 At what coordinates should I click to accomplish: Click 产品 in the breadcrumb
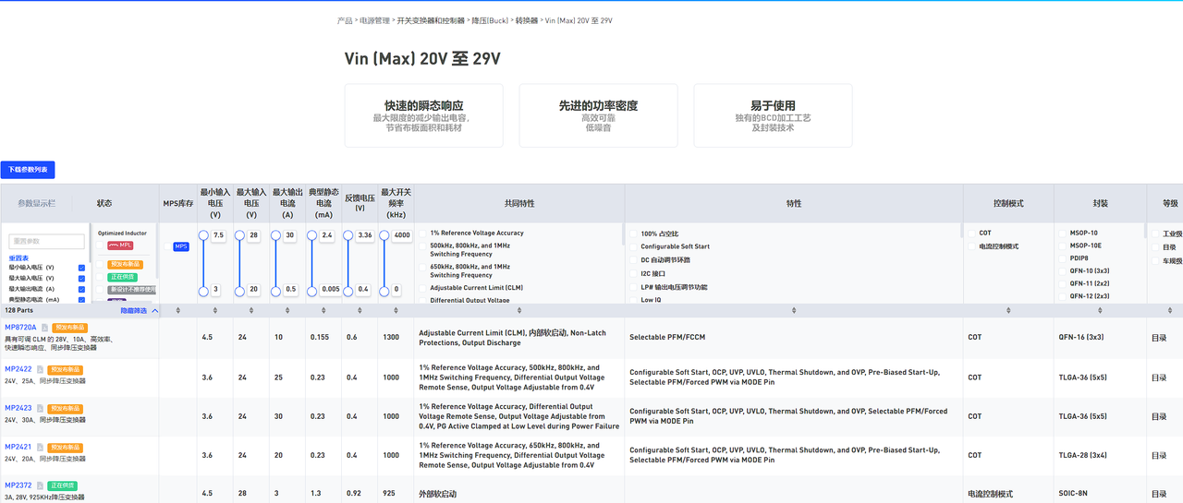coord(345,20)
